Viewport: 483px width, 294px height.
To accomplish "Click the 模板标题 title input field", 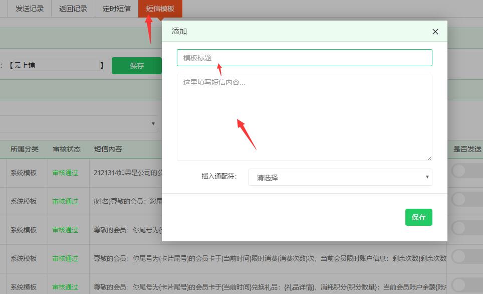I will pyautogui.click(x=305, y=57).
